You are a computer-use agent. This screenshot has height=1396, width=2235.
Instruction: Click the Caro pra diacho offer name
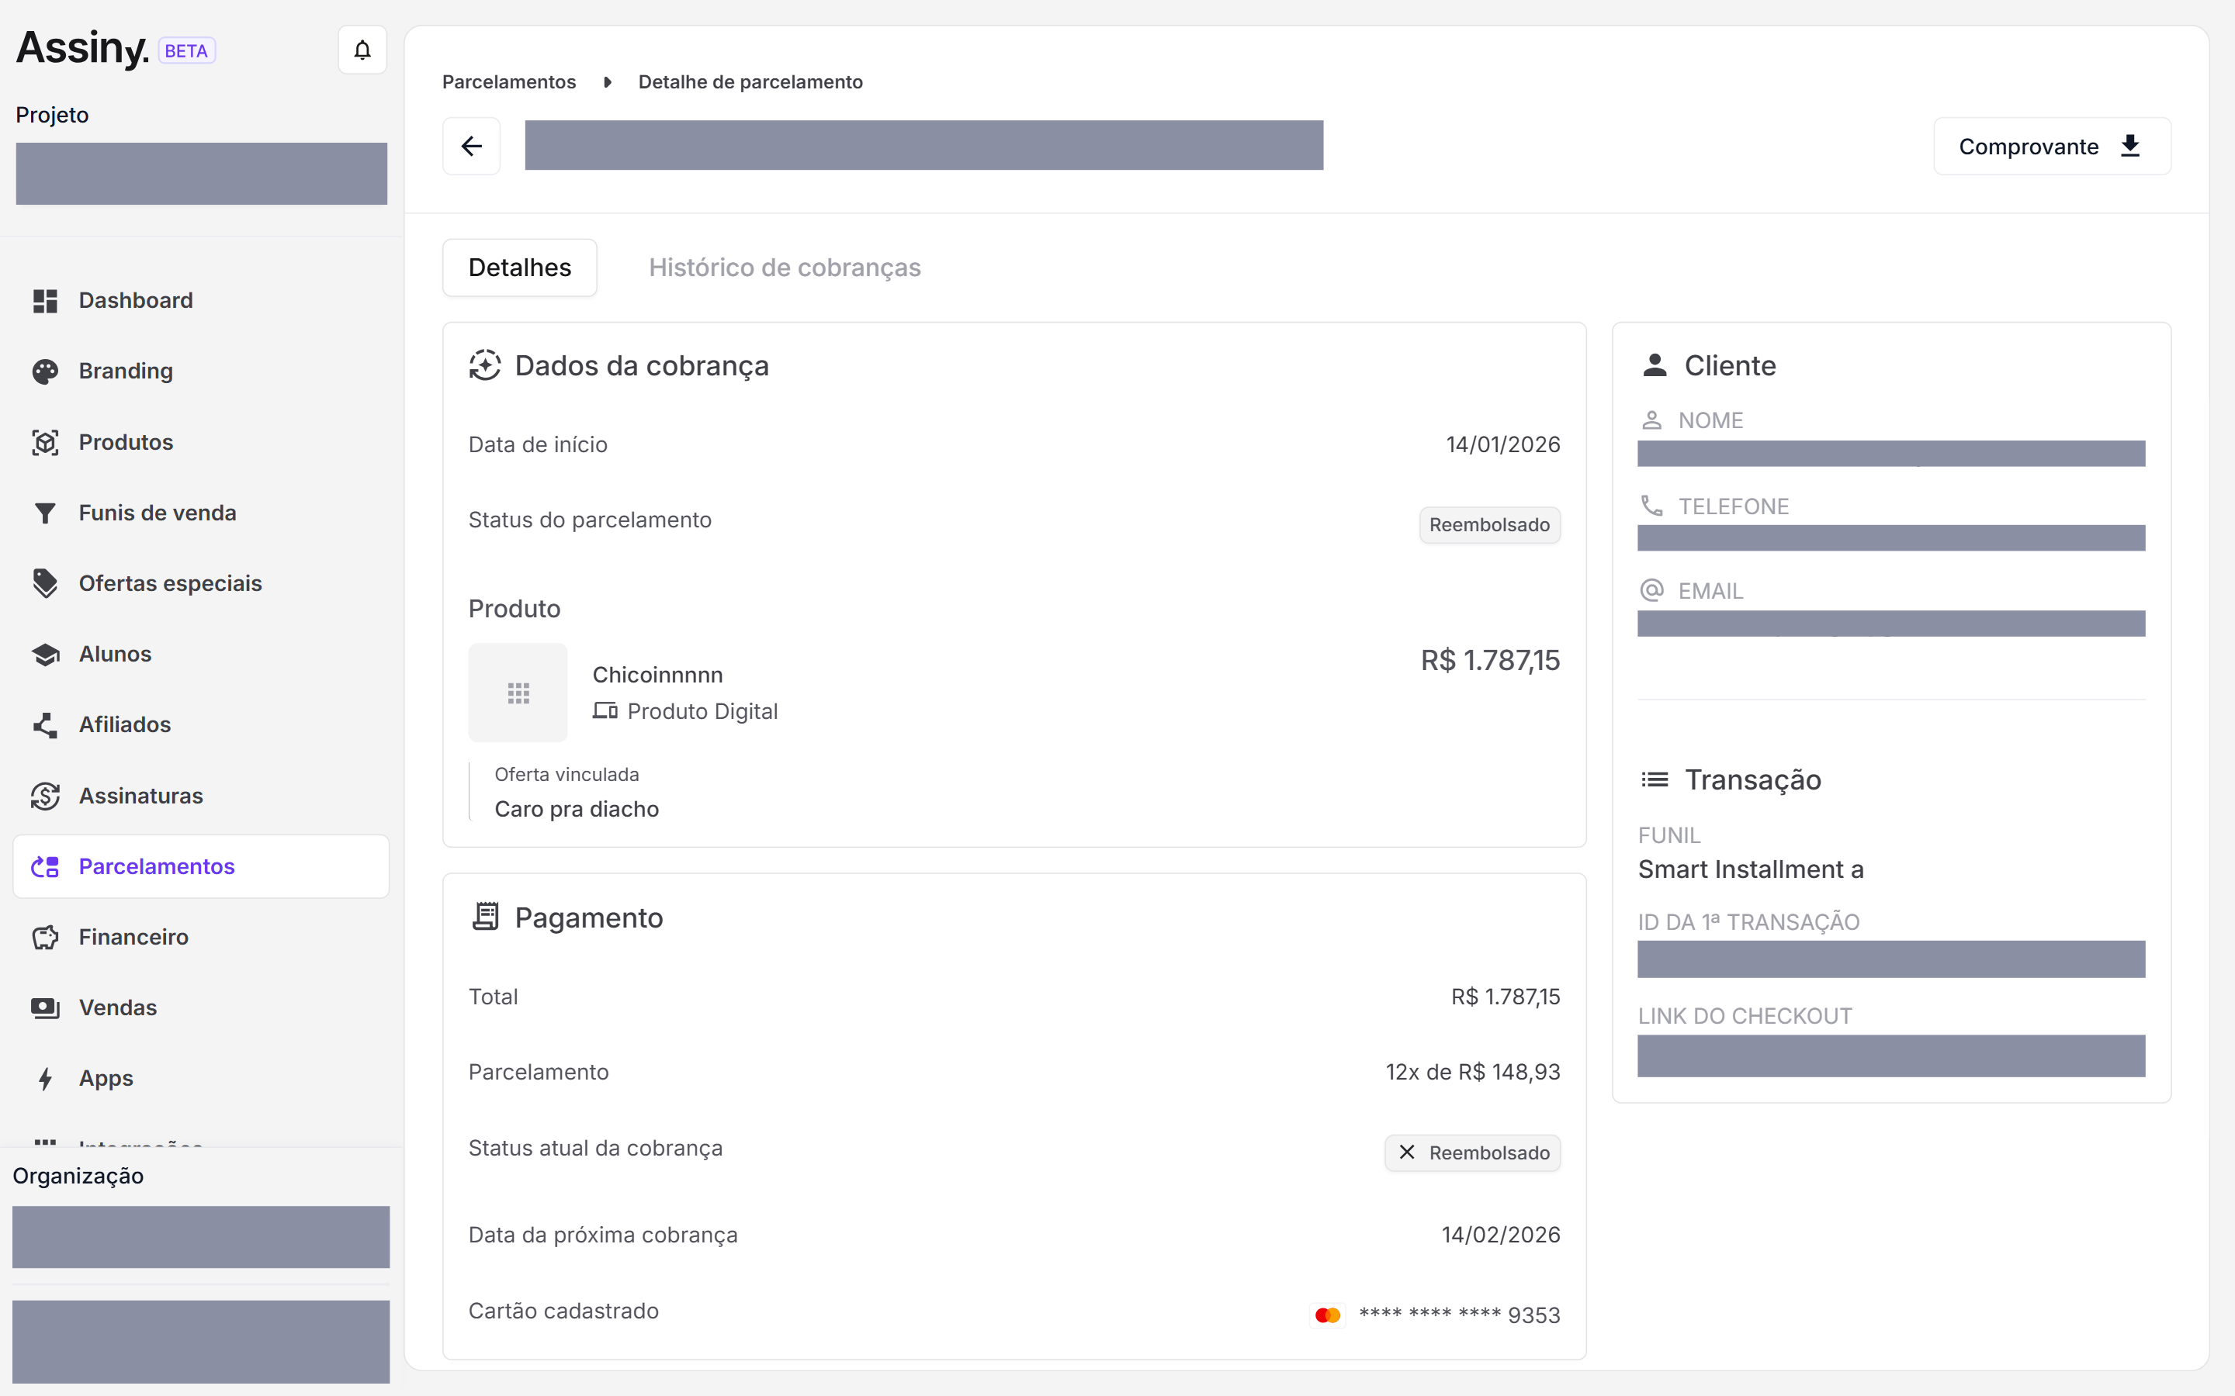point(577,810)
